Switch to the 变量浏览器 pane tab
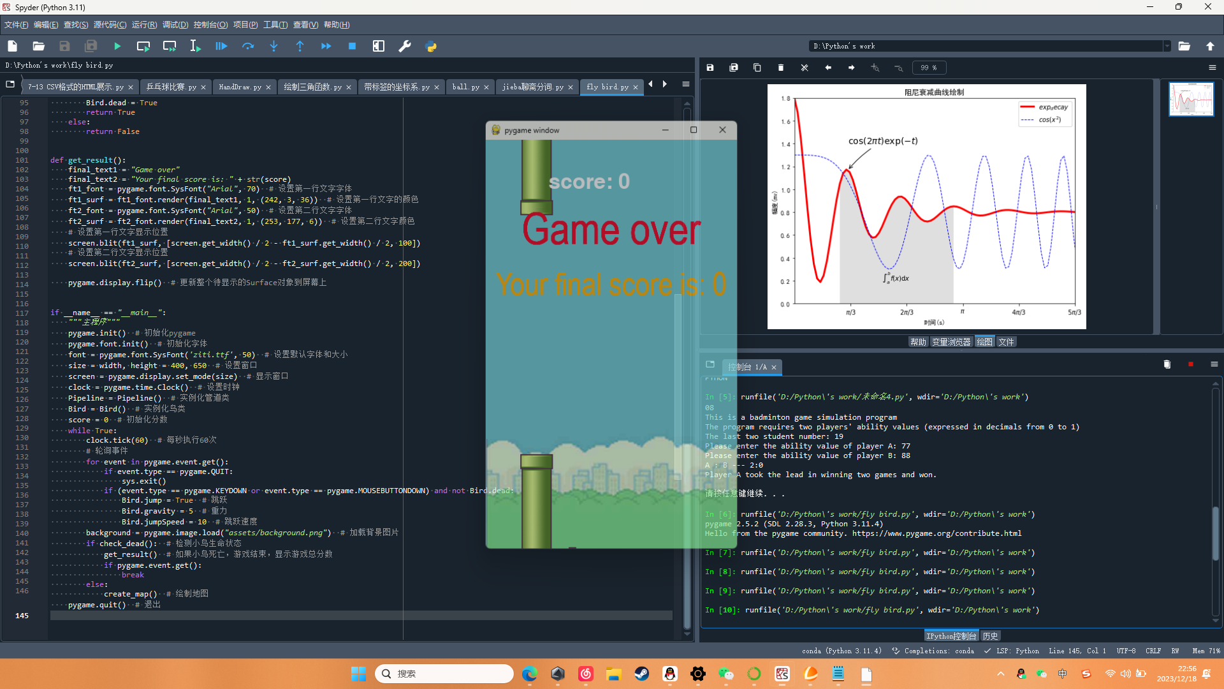1224x689 pixels. point(951,342)
